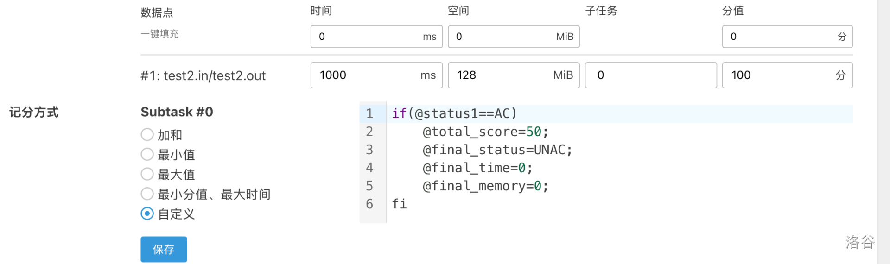Viewport: 890px width, 264px height.
Task: Focus the one-click fill memory input
Action: click(x=503, y=37)
